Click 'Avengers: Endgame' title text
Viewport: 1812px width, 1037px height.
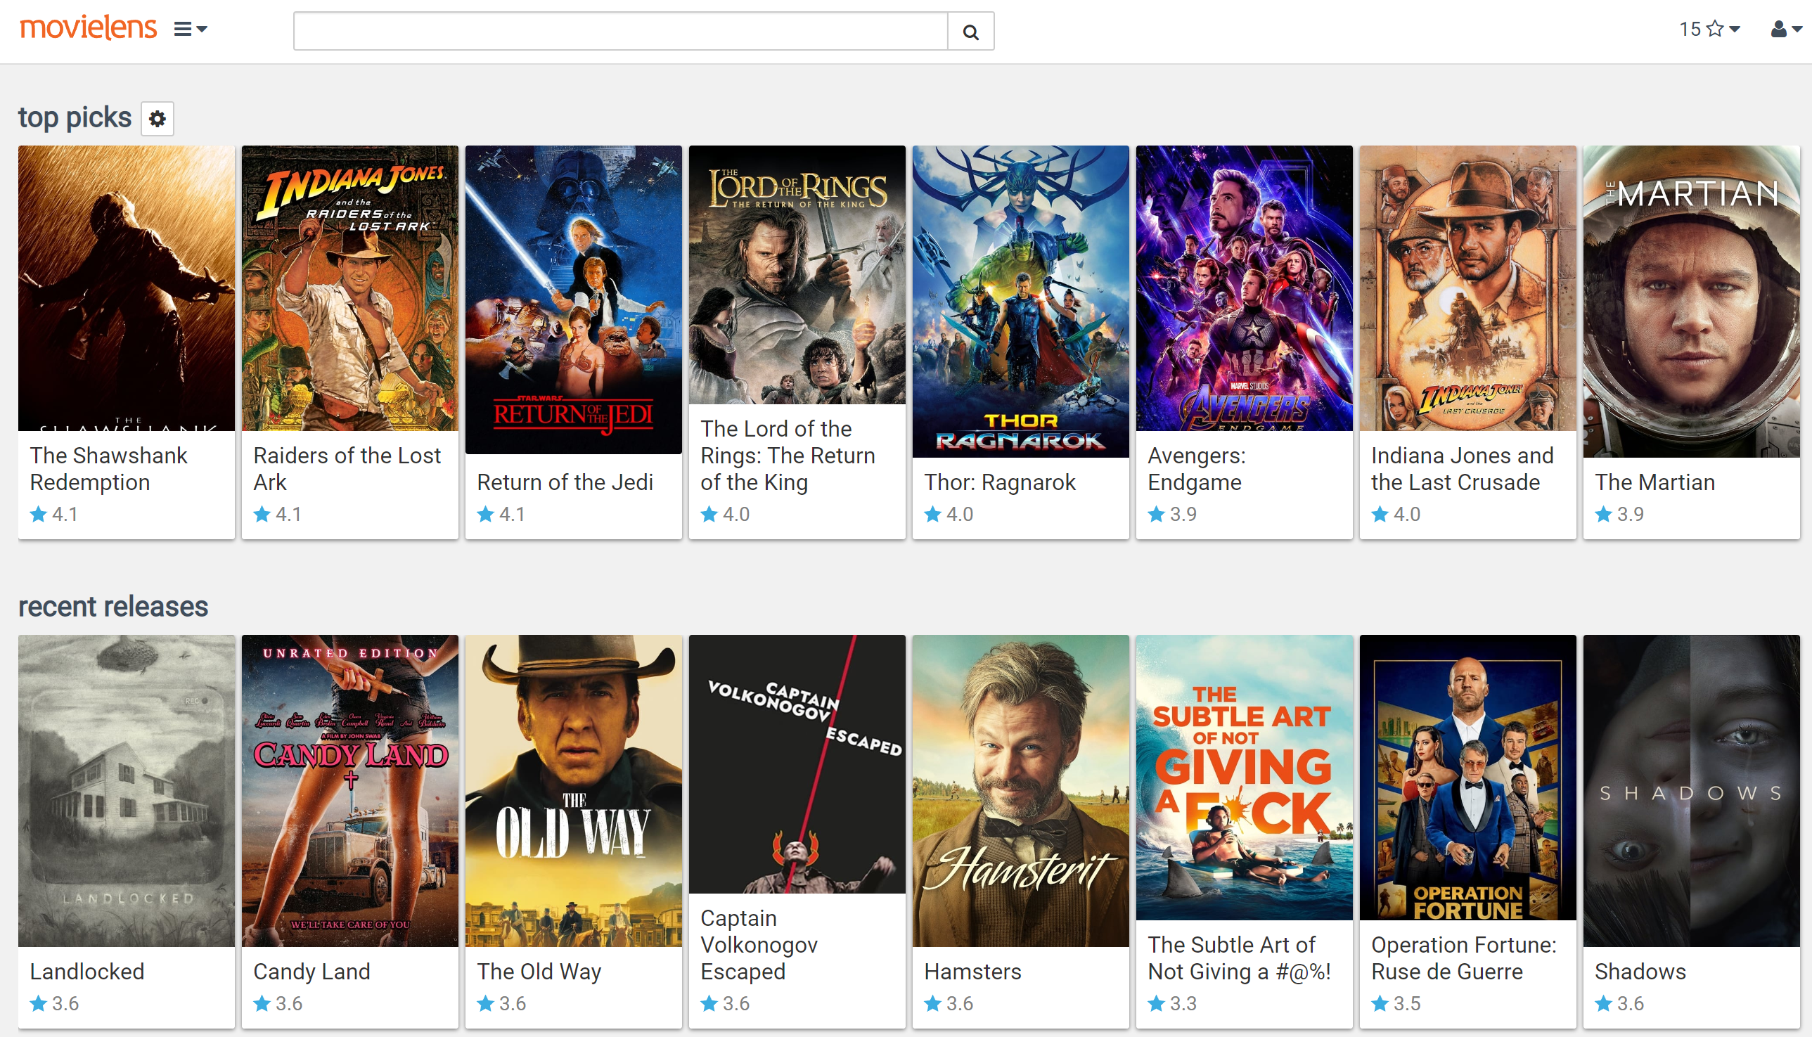pyautogui.click(x=1197, y=469)
